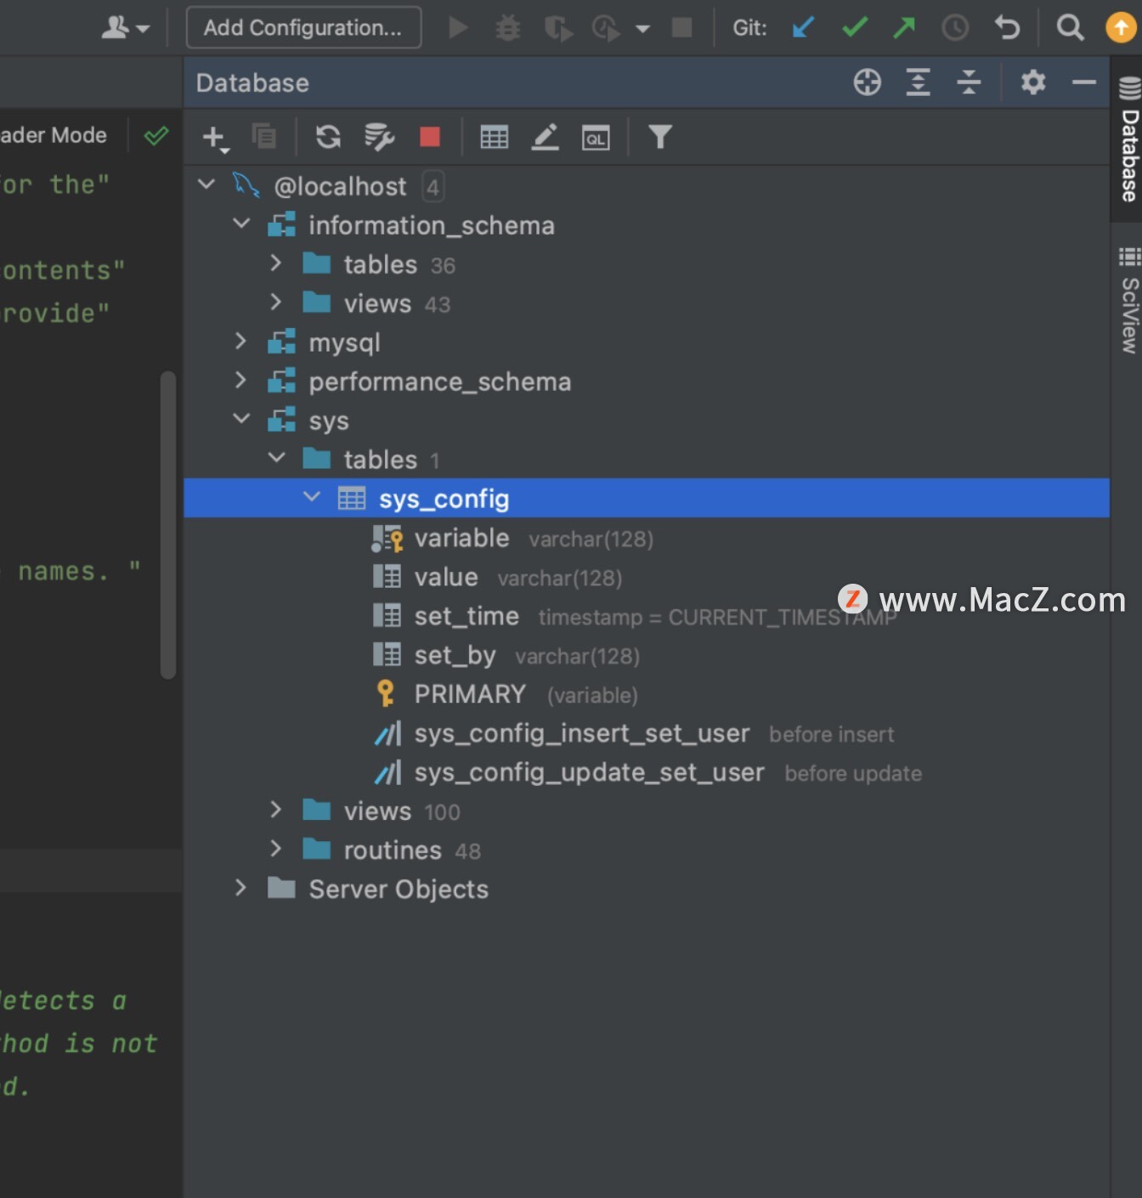
Task: Show Git history clock icon
Action: (x=955, y=28)
